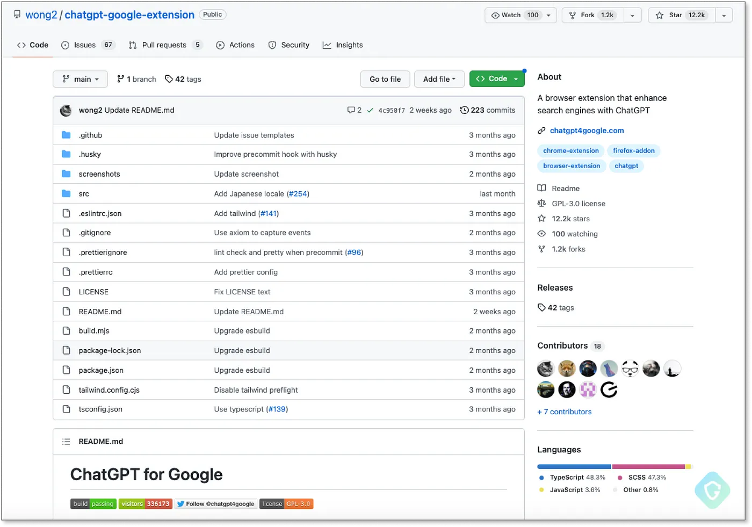The image size is (752, 527).
Task: Click the fox contributor avatar
Action: point(567,369)
